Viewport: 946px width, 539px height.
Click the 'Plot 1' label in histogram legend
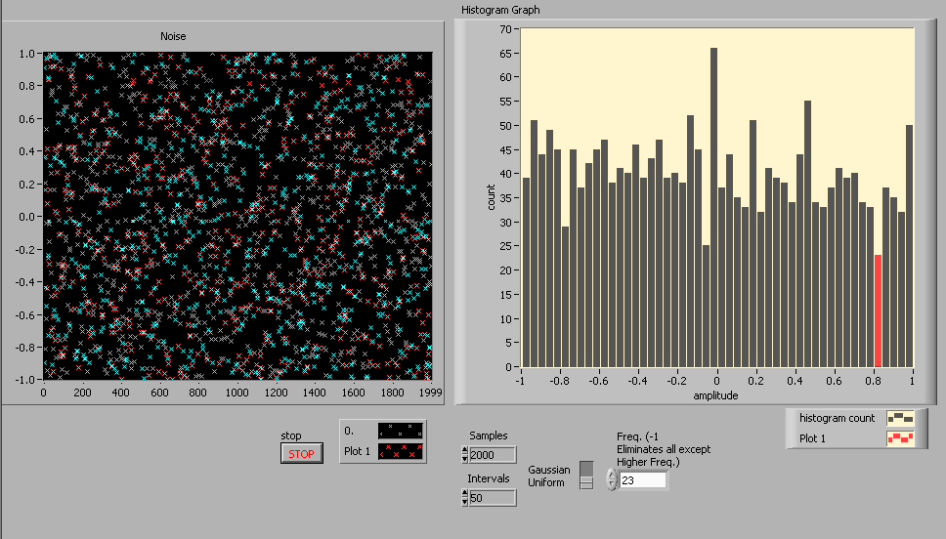pos(813,438)
